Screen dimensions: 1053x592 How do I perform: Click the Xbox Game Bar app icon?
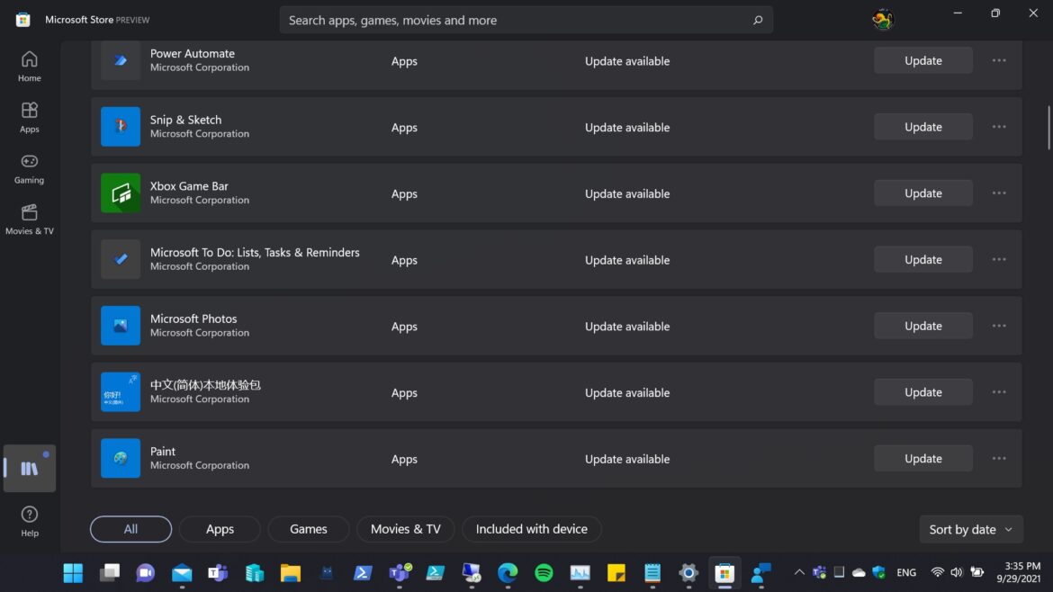coord(121,193)
